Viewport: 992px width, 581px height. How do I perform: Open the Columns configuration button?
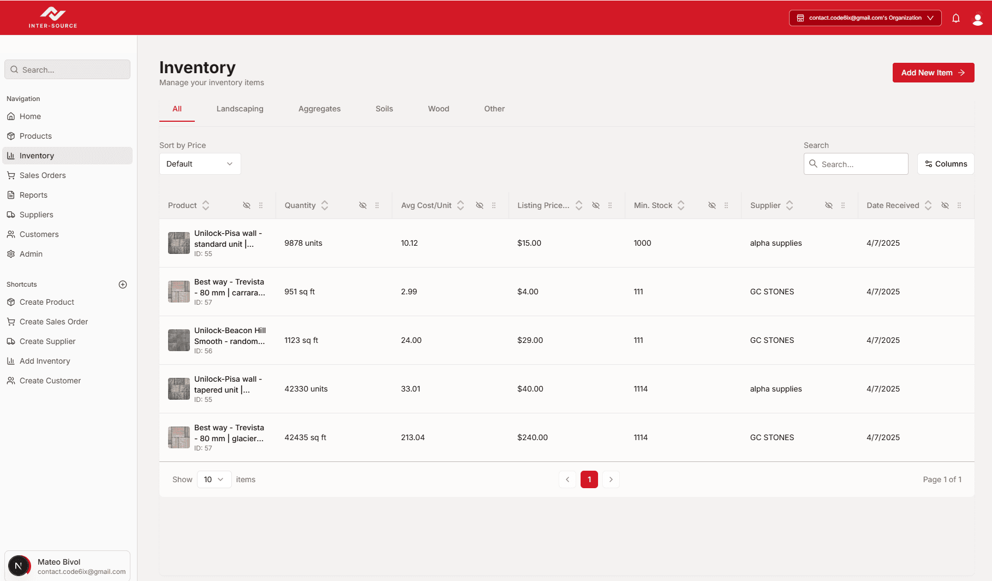pos(946,164)
